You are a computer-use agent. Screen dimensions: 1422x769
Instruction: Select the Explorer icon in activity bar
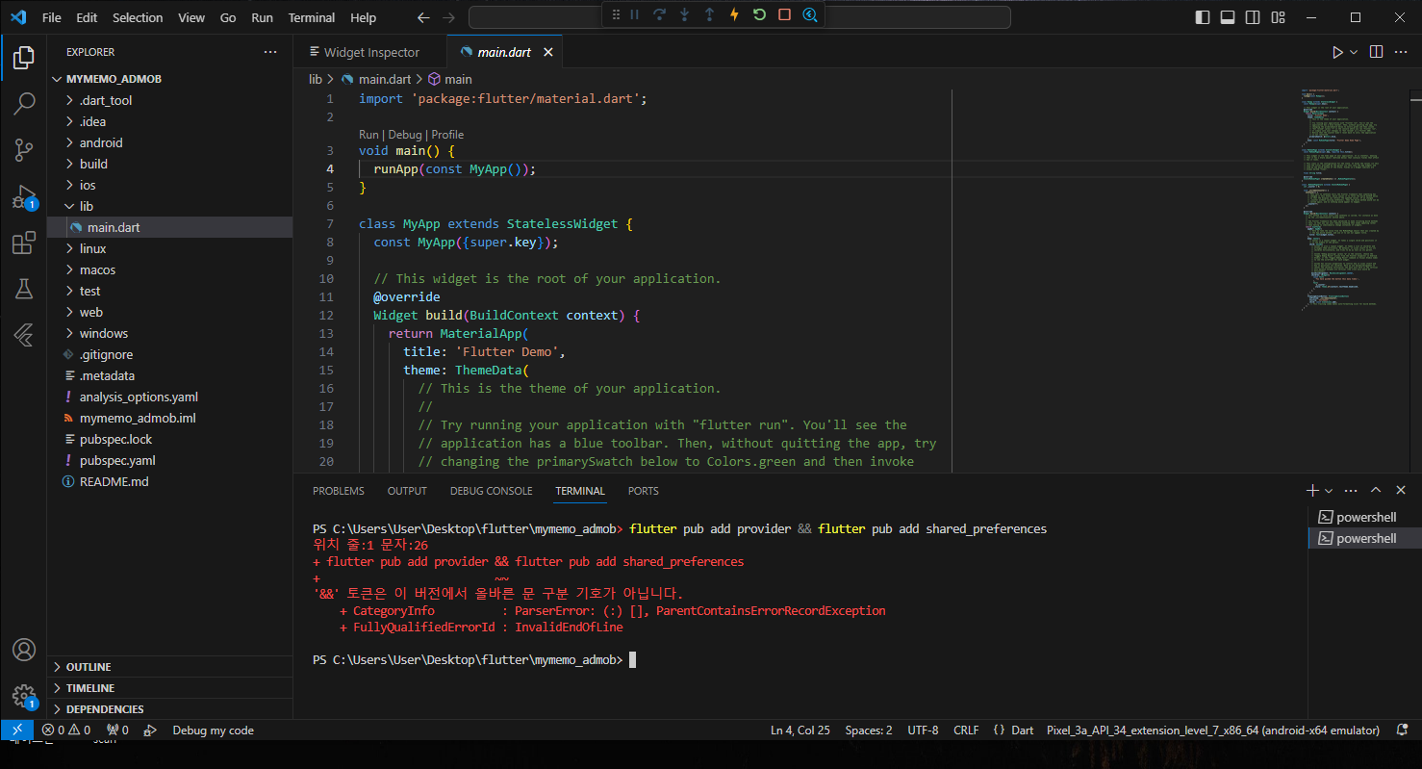point(24,58)
